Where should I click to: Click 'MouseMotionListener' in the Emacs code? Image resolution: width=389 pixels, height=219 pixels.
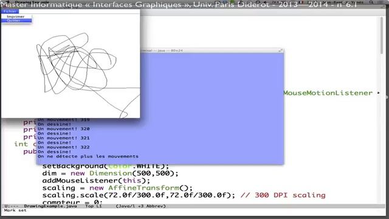[328, 93]
